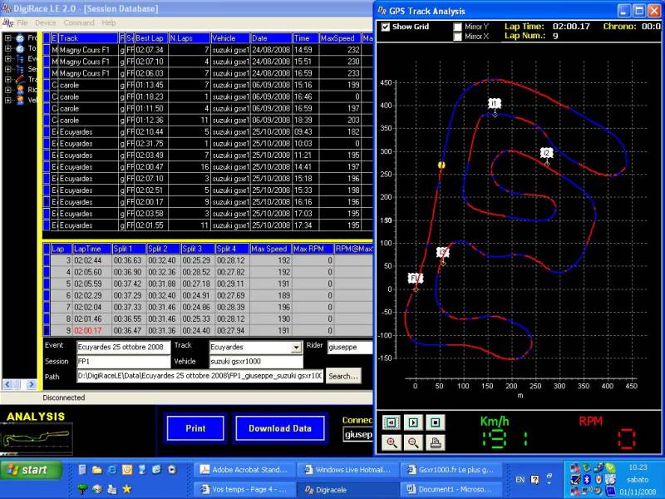
Task: Click the Sessions list icon in the tree
Action: tap(20, 69)
